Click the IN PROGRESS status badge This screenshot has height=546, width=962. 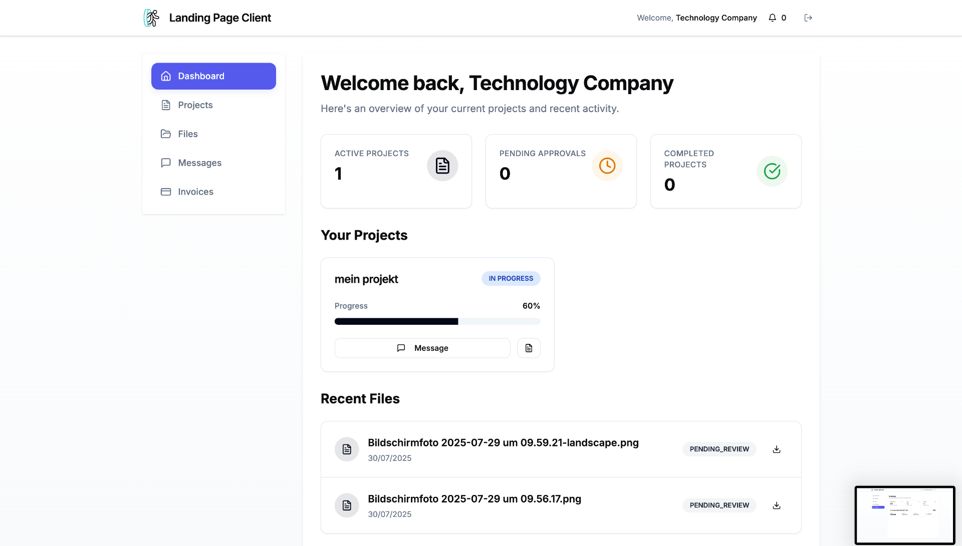coord(511,278)
